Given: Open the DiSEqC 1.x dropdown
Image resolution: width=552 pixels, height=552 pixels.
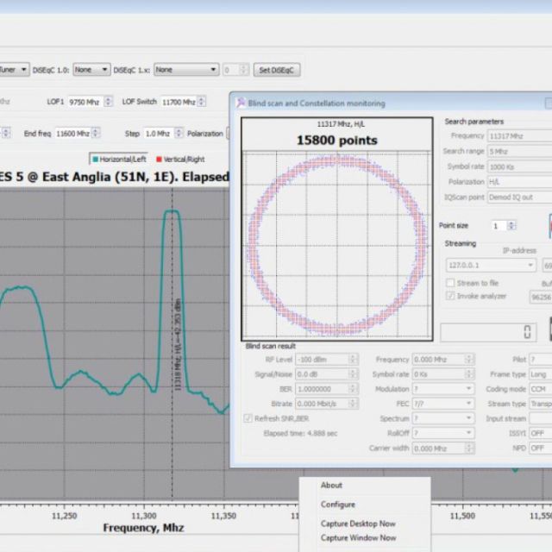Looking at the screenshot, I should pos(186,69).
